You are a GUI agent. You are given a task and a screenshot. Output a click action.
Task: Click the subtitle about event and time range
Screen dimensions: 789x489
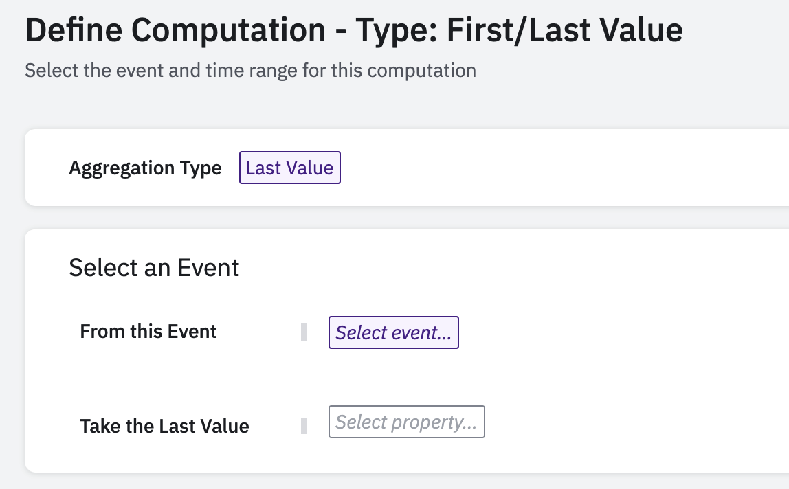pos(250,70)
